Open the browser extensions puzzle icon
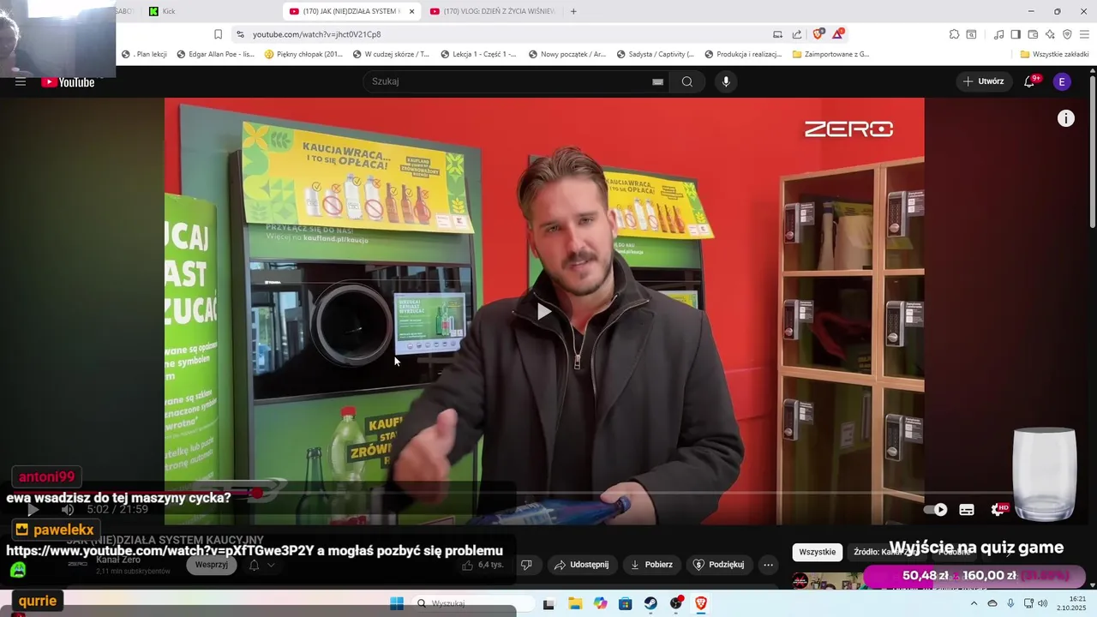 (x=954, y=34)
